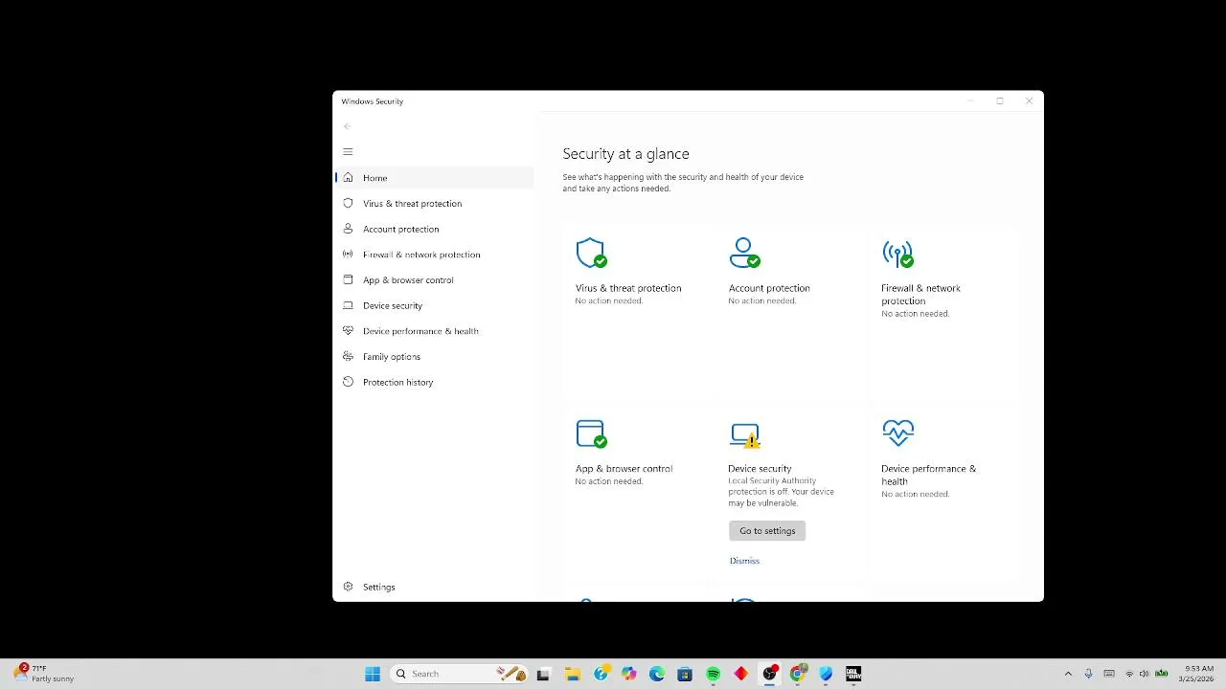The image size is (1226, 689).
Task: Select Virus & threat protection in sidebar
Action: [412, 204]
